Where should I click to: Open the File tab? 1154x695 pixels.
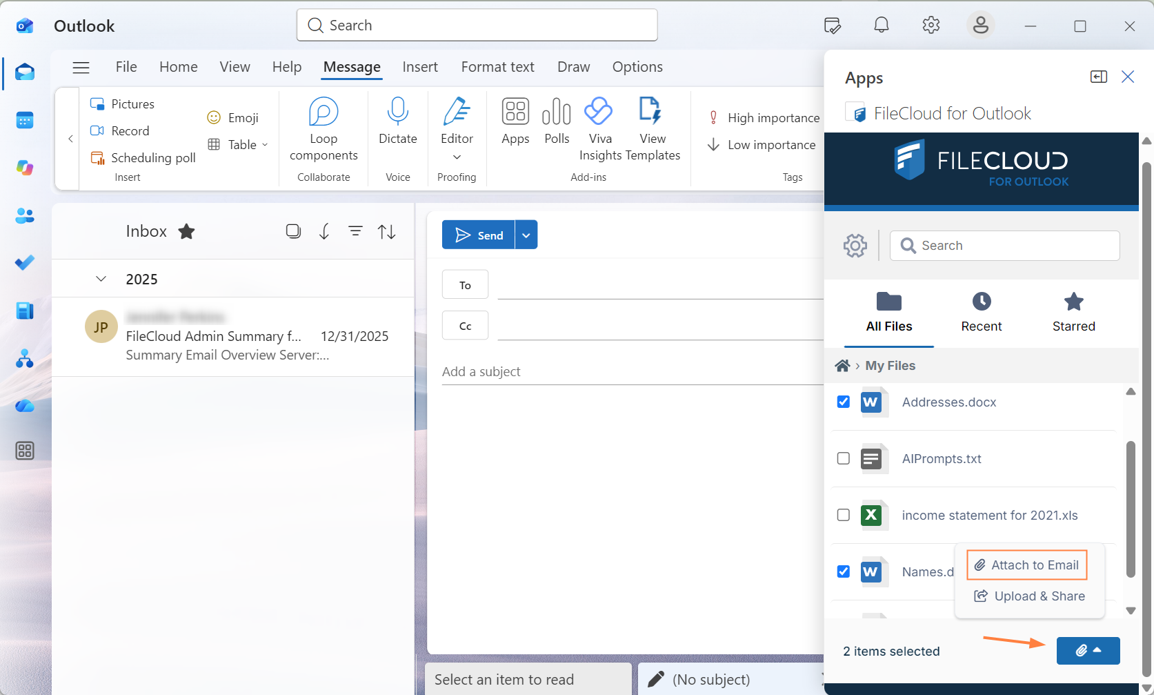(x=126, y=67)
